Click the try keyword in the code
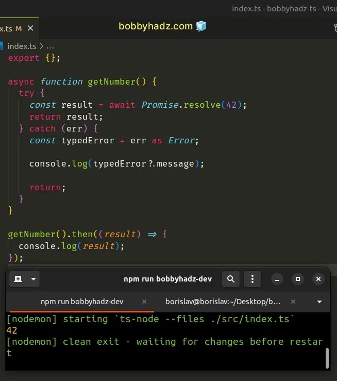This screenshot has height=381, width=337. (x=26, y=93)
